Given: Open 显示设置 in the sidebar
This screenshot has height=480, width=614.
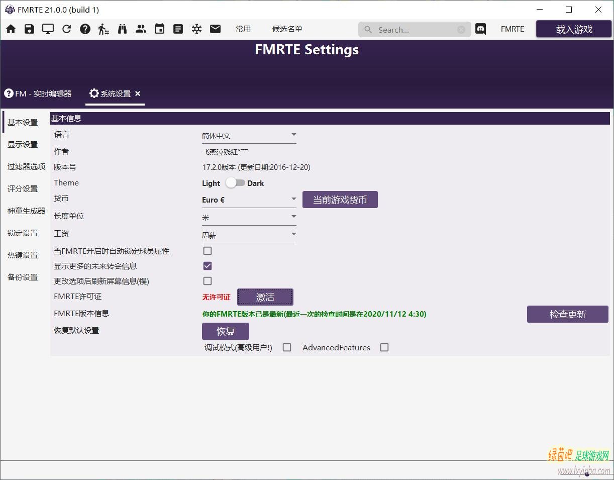Looking at the screenshot, I should click(x=23, y=144).
